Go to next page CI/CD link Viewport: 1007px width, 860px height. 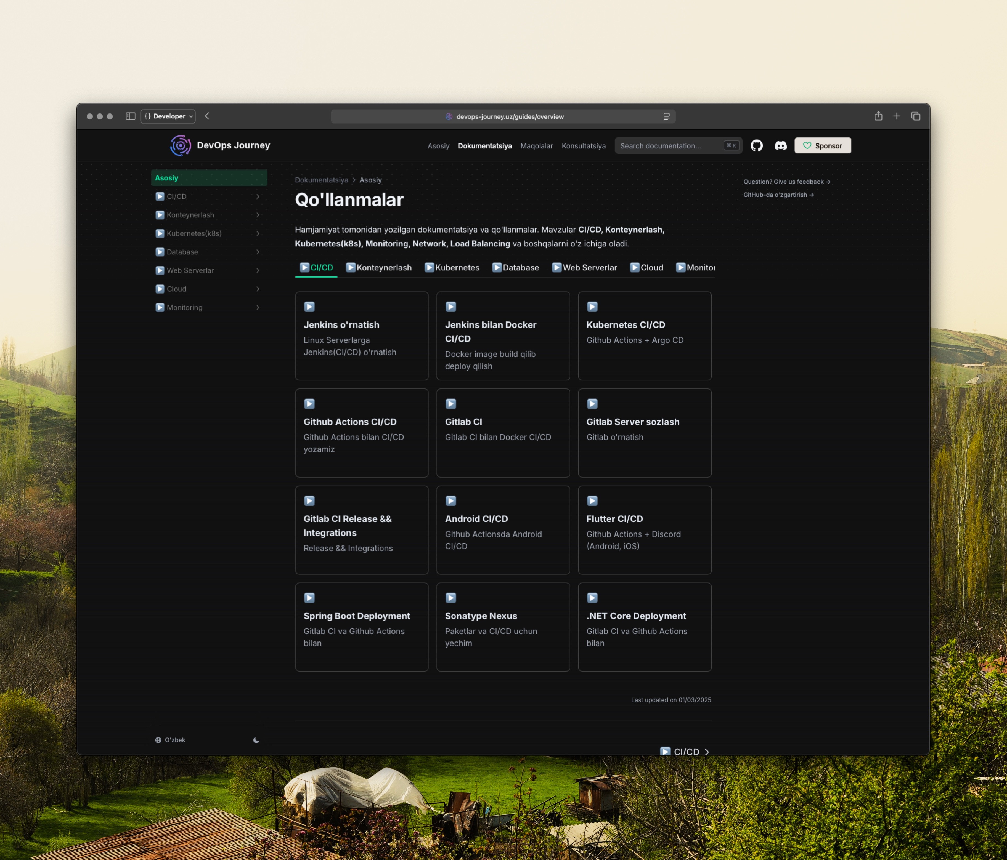click(685, 751)
